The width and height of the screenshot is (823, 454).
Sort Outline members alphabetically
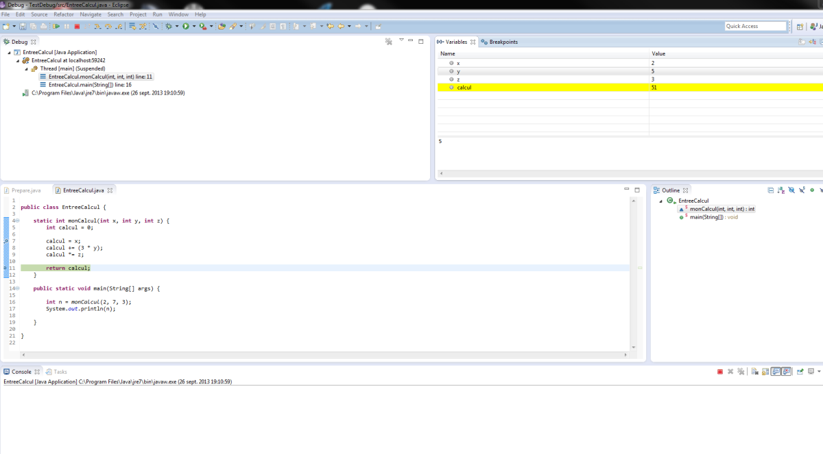[781, 190]
